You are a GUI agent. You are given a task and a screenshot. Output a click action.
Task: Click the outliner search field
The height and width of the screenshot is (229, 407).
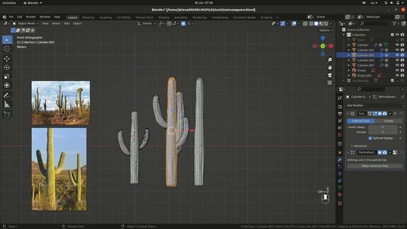pos(374,24)
